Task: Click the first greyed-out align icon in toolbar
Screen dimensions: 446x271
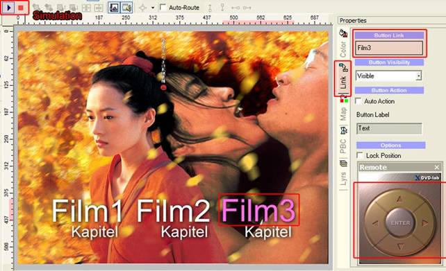Action: click(x=86, y=8)
